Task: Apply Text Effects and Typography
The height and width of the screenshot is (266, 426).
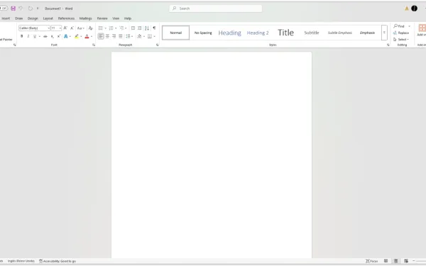Action: [x=65, y=36]
